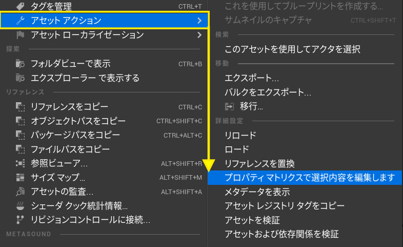Click the audit icon beside アセットの監査

point(21,192)
